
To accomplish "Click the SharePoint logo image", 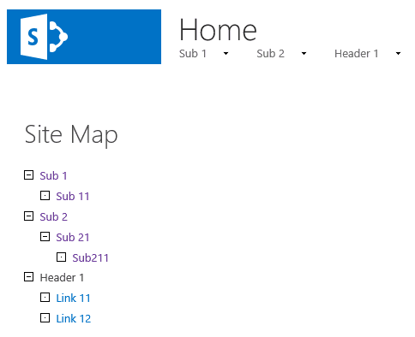I will (84, 37).
